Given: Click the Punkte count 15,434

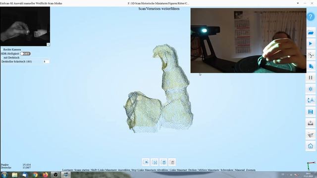Looking at the screenshot, I should click(x=27, y=165).
